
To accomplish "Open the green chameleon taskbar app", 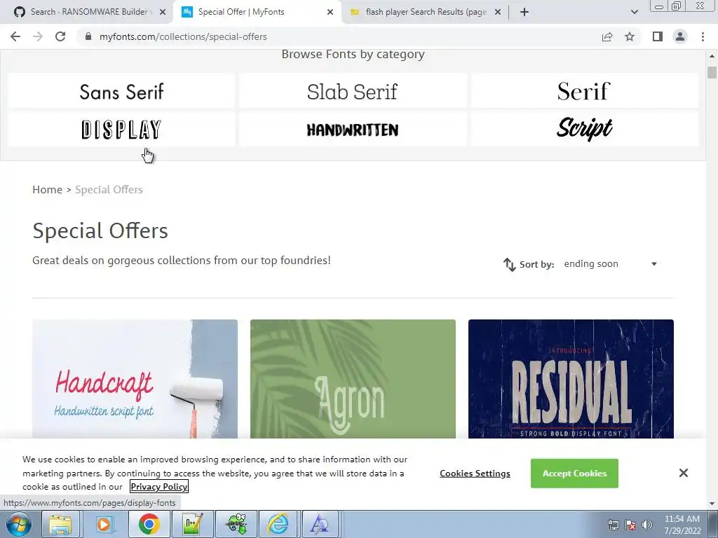I will (236, 524).
